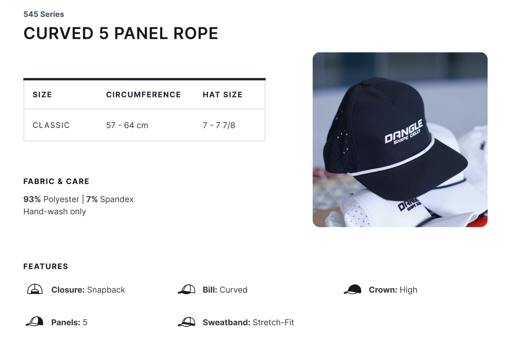This screenshot has height=343, width=522.
Task: Click the 545 Series label
Action: [x=44, y=14]
